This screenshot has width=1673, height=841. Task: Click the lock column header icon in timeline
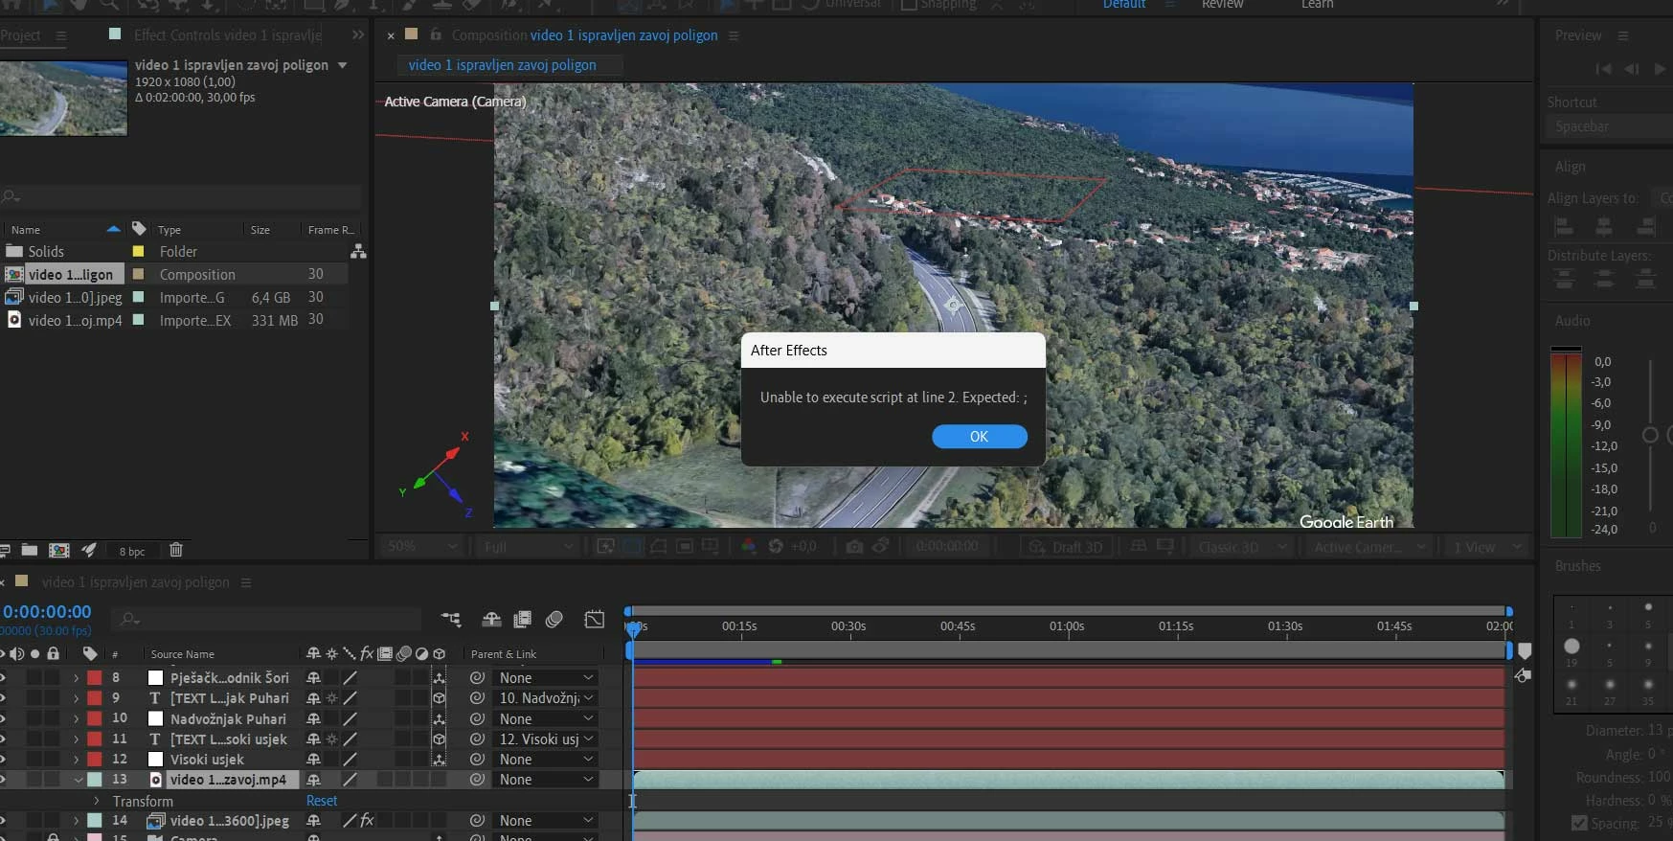[x=53, y=653]
